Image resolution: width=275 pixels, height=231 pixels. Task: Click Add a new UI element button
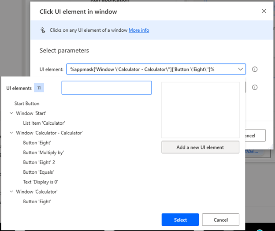tap(200, 147)
